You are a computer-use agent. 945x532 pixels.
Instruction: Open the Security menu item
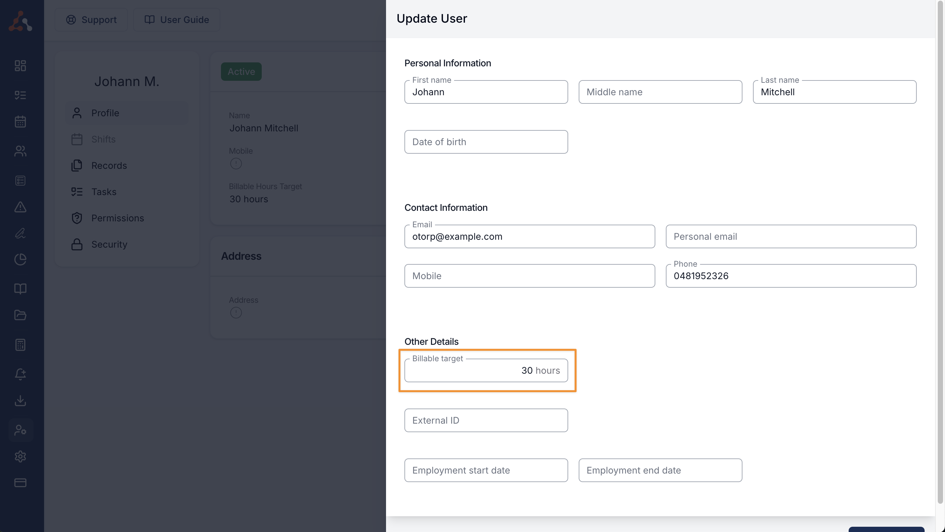[127, 244]
